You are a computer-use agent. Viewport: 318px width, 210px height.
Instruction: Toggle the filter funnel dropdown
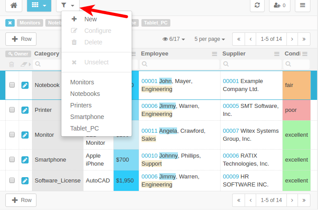[68, 5]
